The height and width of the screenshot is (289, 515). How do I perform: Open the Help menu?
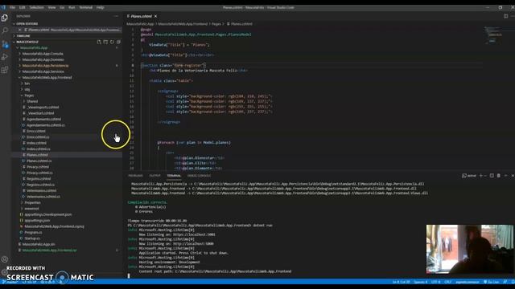click(x=100, y=7)
